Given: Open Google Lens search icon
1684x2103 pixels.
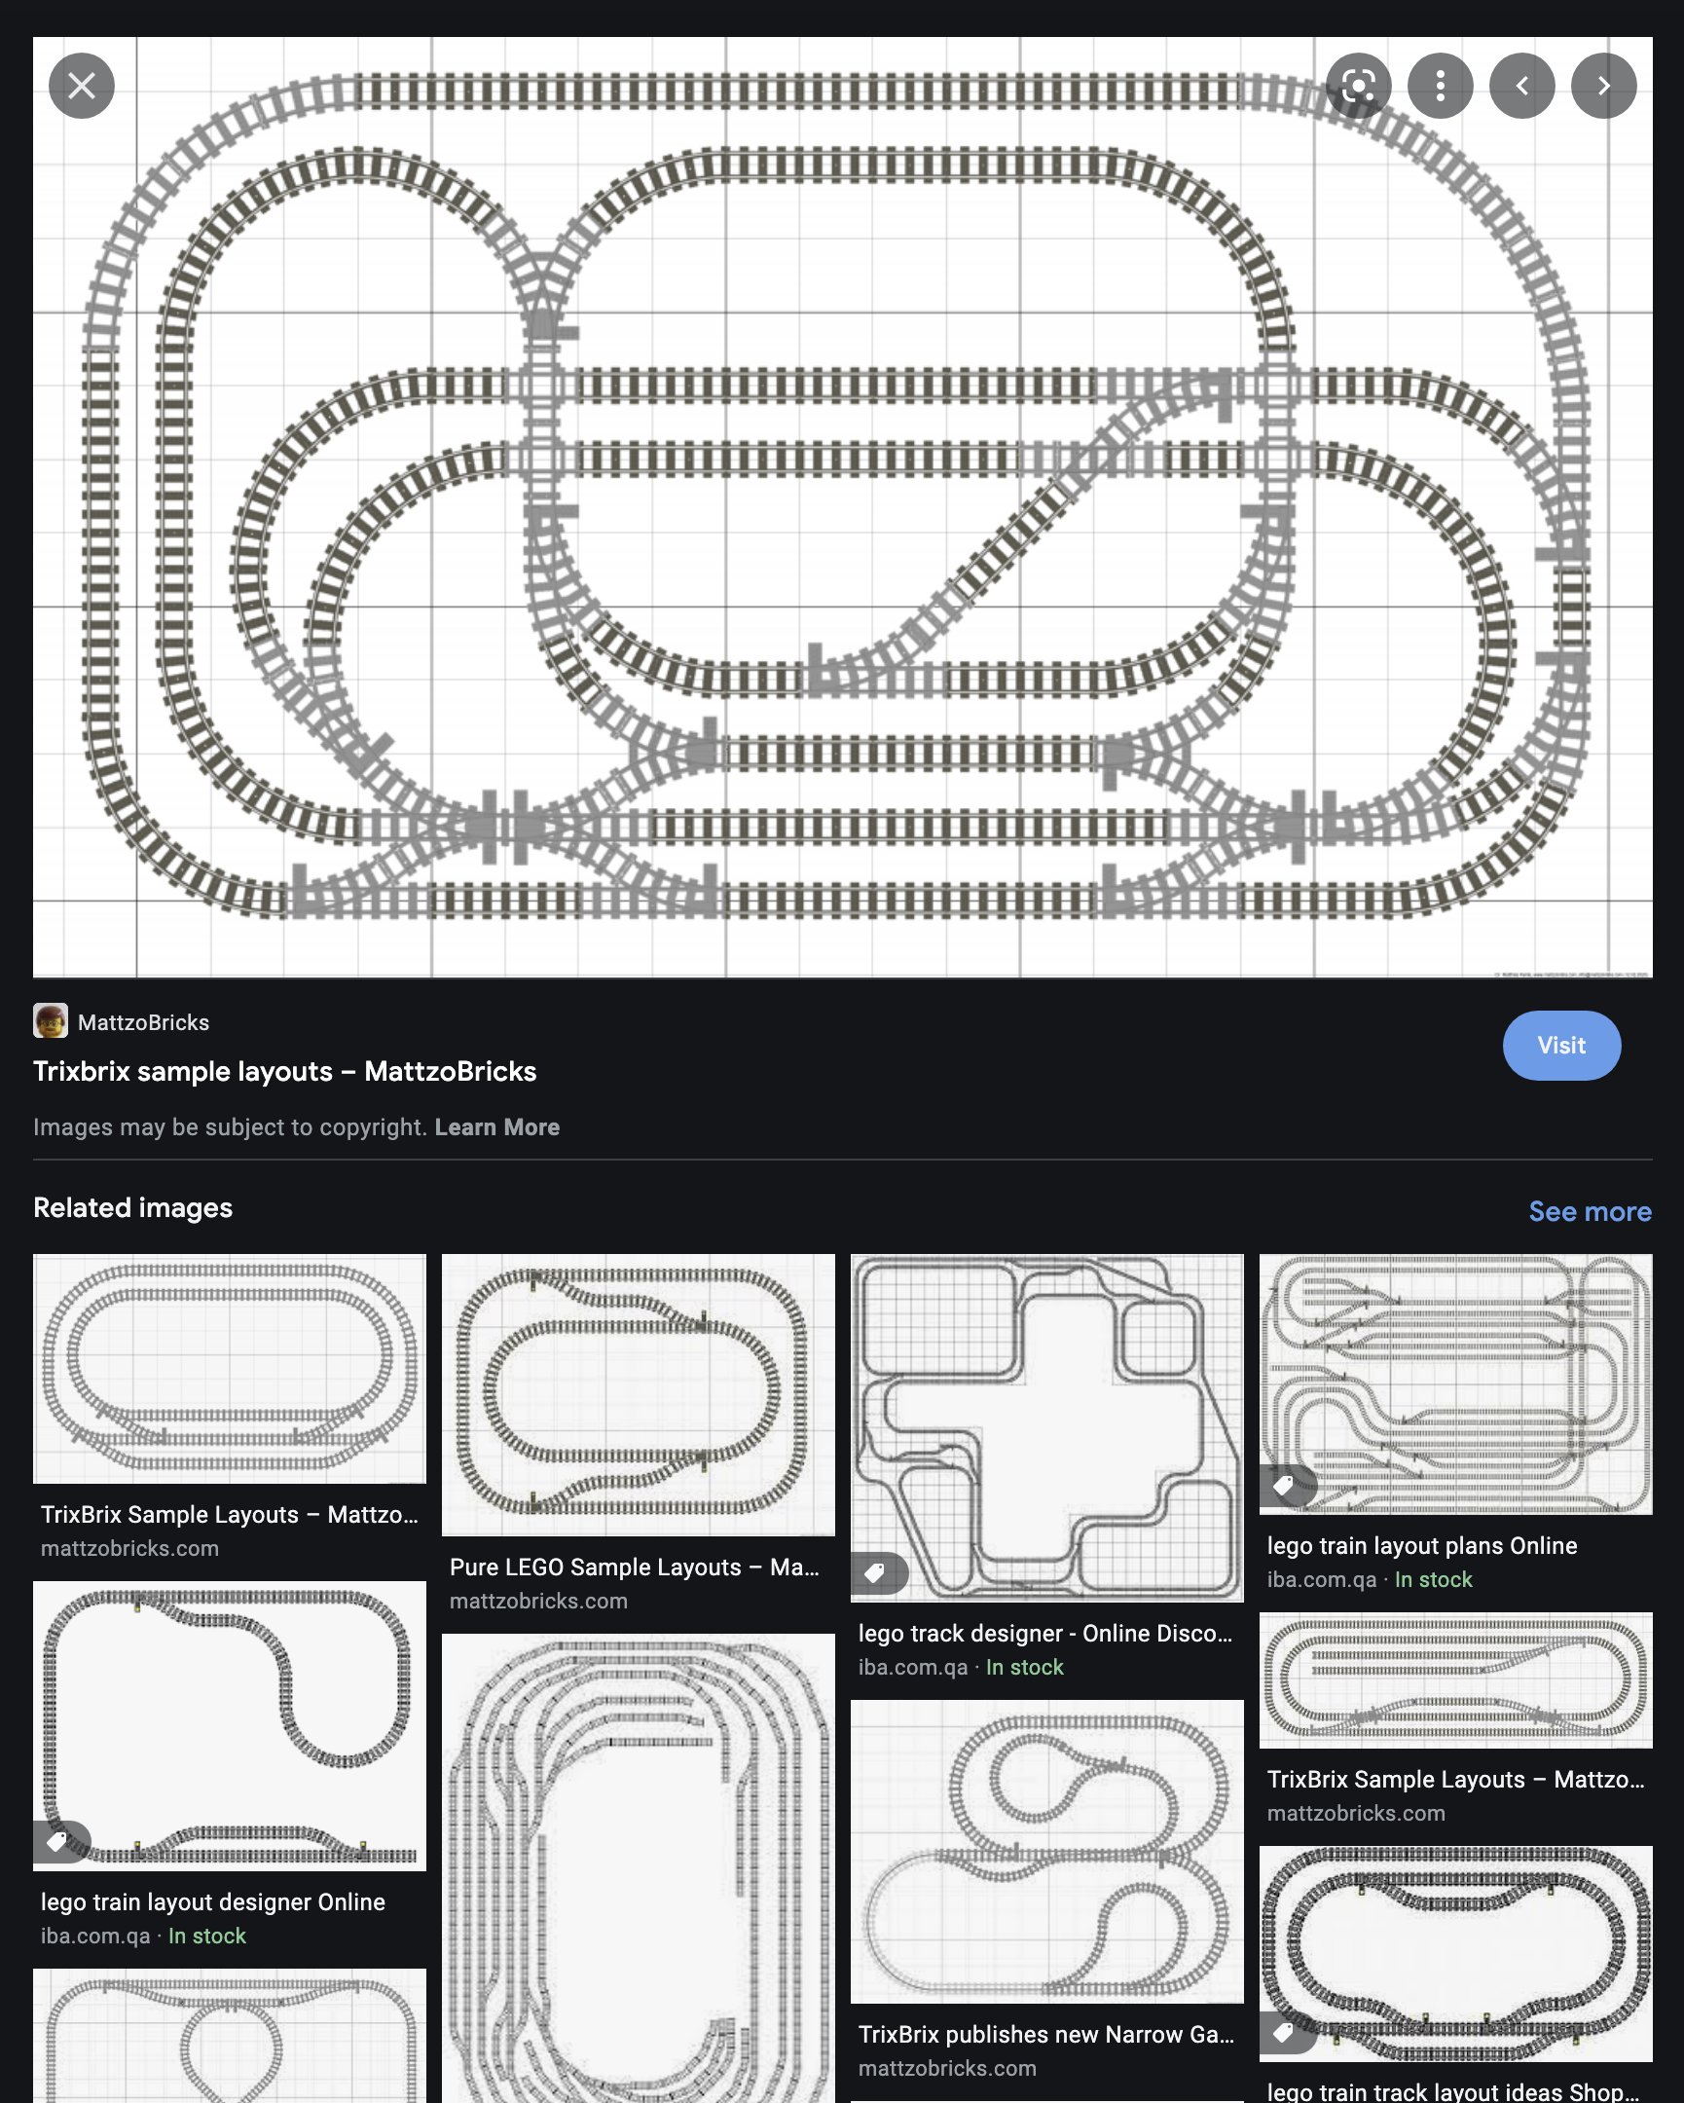Looking at the screenshot, I should pyautogui.click(x=1358, y=86).
